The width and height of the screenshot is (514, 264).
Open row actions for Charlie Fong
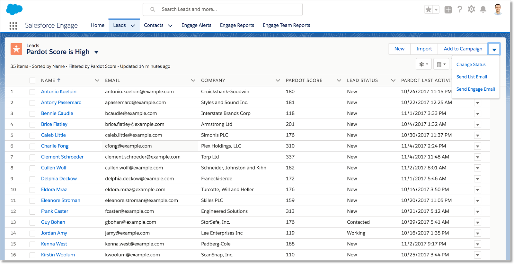pos(478,146)
